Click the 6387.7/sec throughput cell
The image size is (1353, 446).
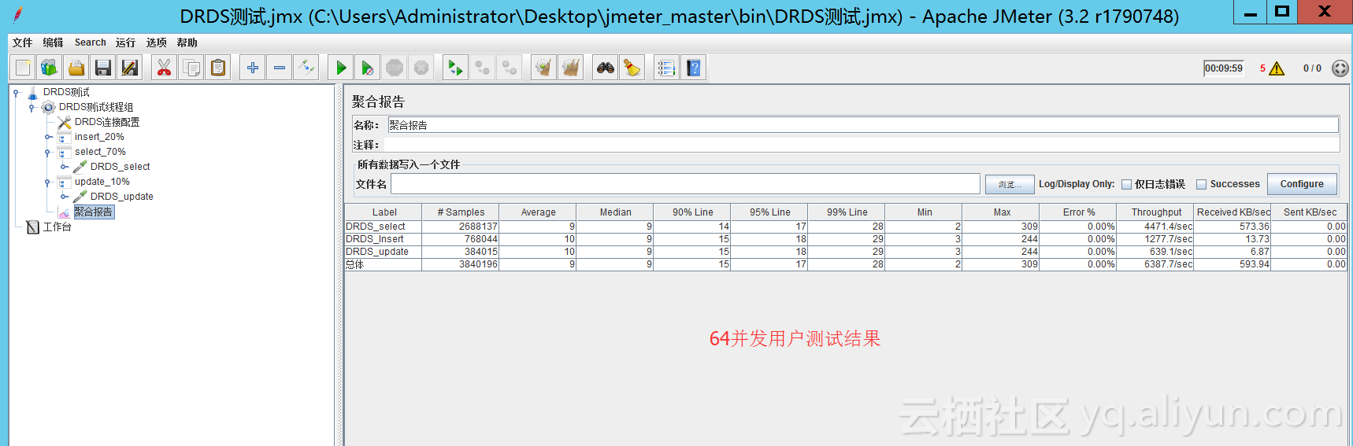1155,264
